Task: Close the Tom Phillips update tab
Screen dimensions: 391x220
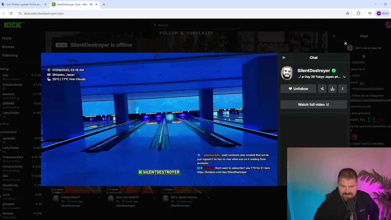Action: tap(46, 5)
